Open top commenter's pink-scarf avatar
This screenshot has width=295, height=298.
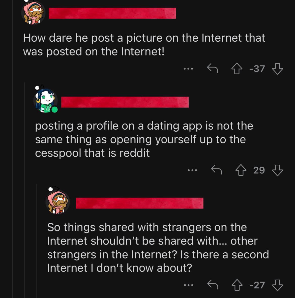coord(33,13)
